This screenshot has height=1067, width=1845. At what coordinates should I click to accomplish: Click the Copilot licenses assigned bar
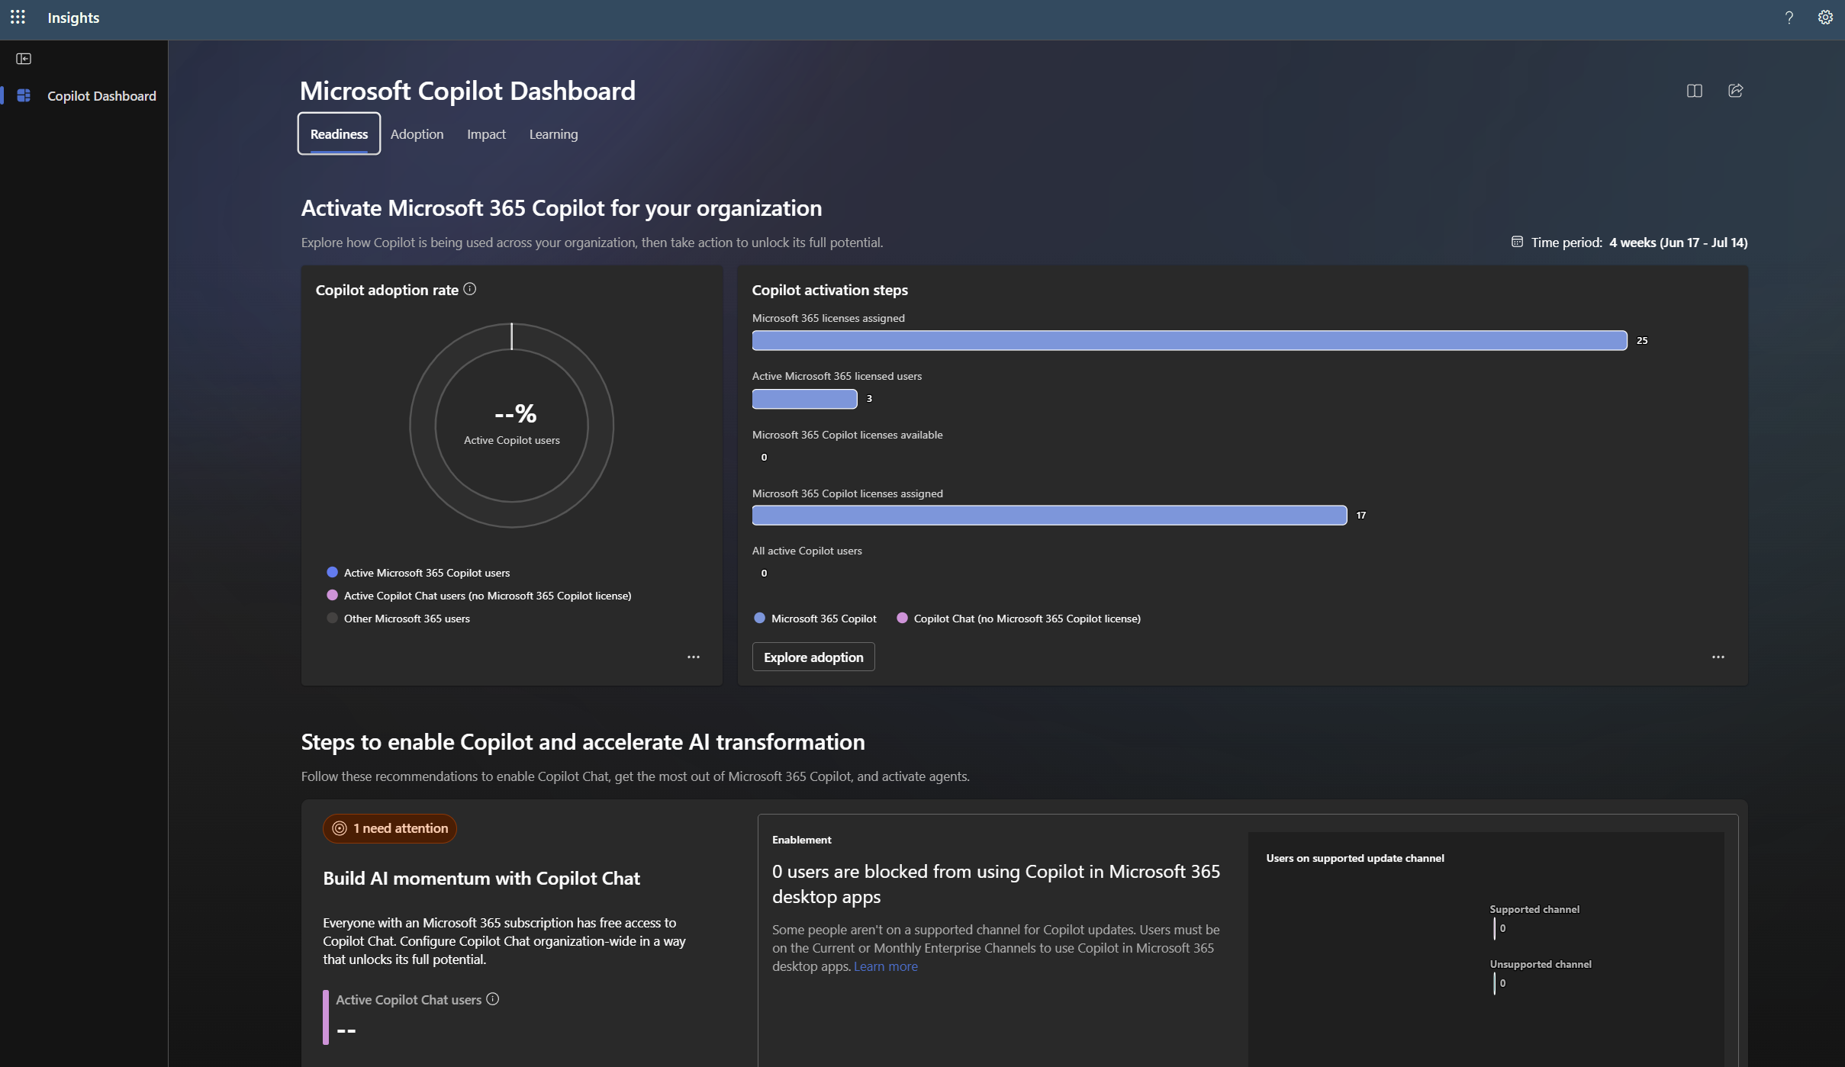(x=1049, y=516)
